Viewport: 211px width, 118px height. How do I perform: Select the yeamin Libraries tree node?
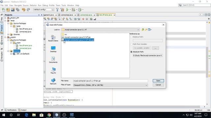pyautogui.click(x=17, y=51)
